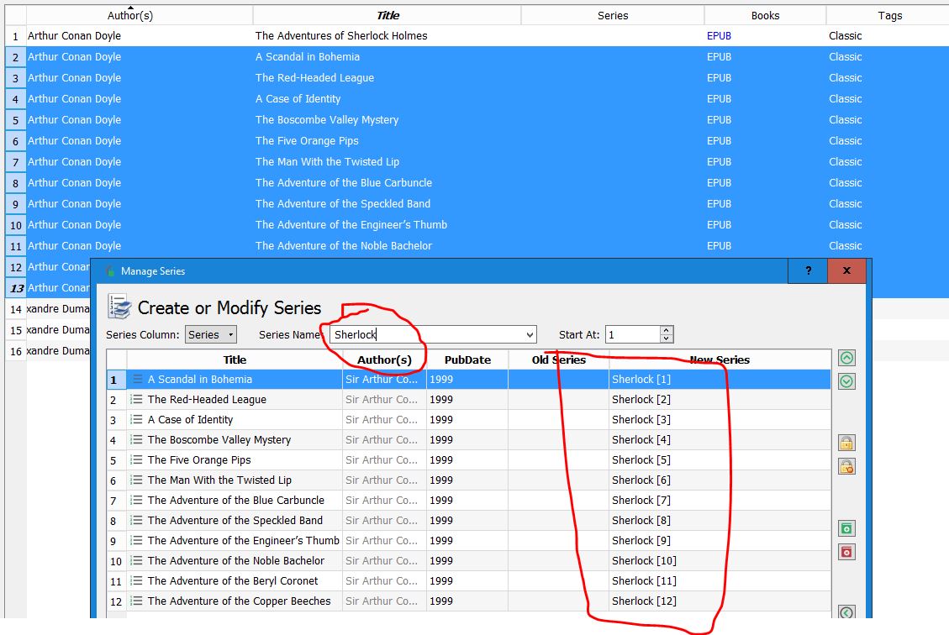This screenshot has width=949, height=635.
Task: Click the Old Series header in dialog
Action: [559, 359]
